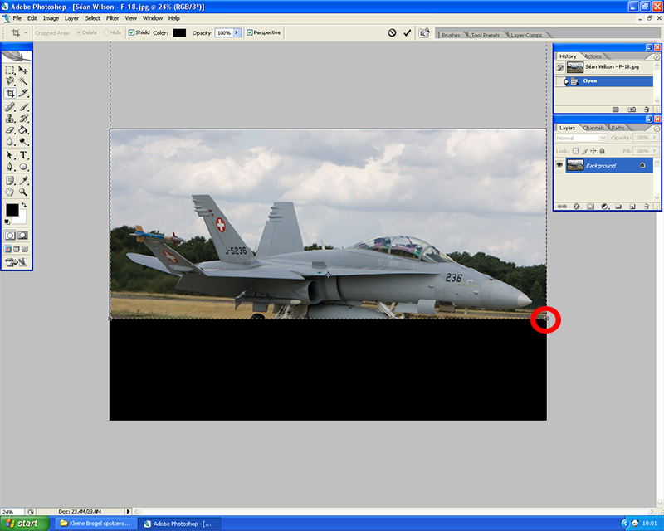Add a layer mask
The height and width of the screenshot is (531, 664).
pyautogui.click(x=591, y=207)
